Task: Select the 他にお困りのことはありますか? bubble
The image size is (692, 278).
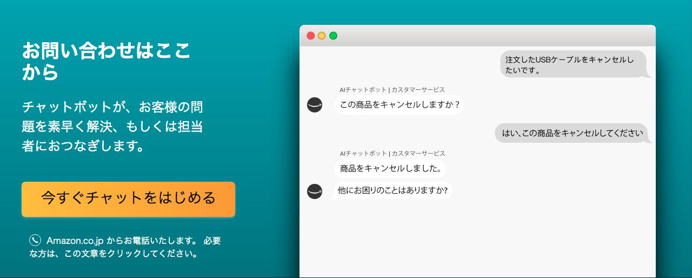Action: (x=391, y=190)
